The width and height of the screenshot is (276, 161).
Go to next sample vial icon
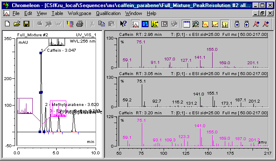pyautogui.click(x=247, y=24)
